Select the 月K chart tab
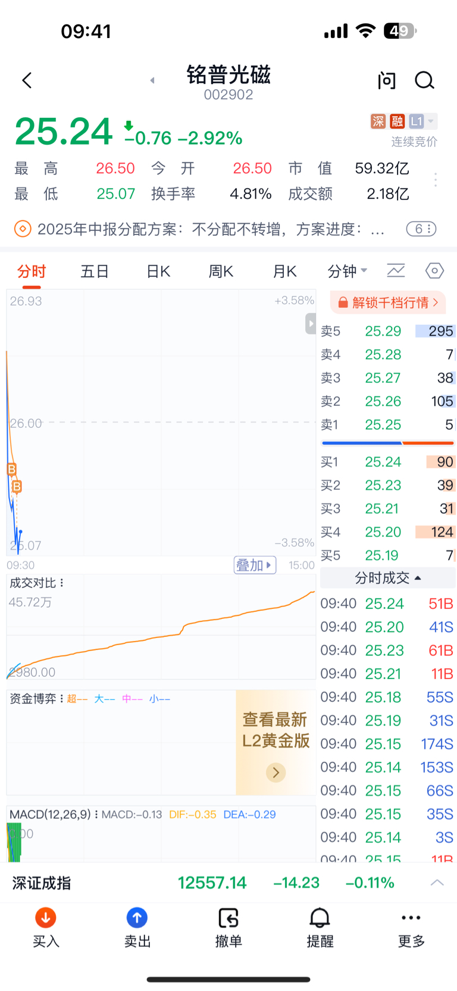457x991 pixels. (x=284, y=271)
